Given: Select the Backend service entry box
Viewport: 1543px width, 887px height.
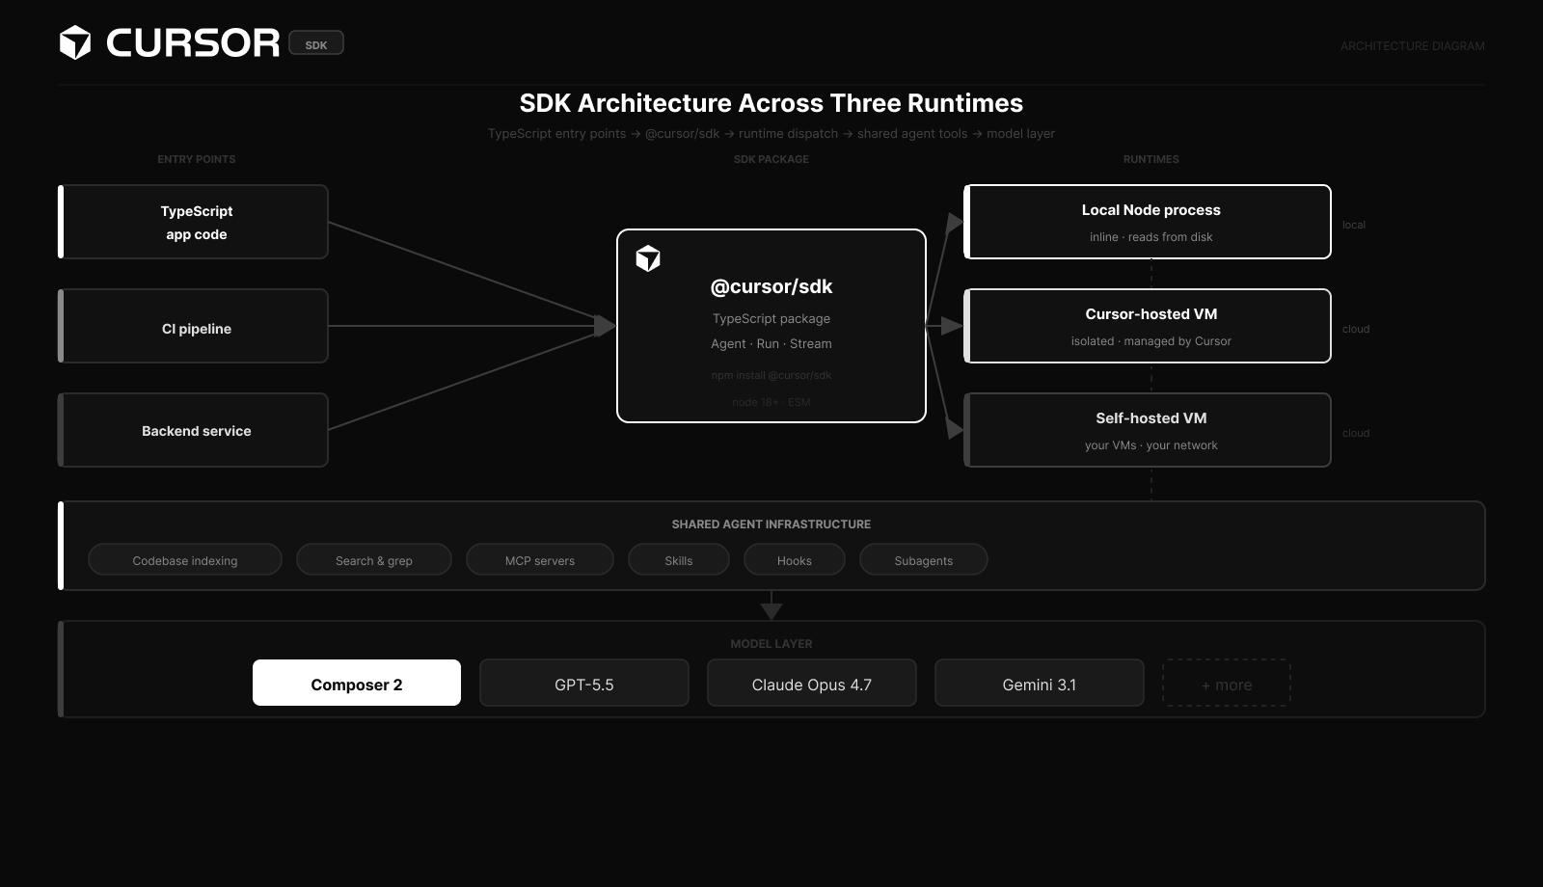Looking at the screenshot, I should (x=193, y=430).
